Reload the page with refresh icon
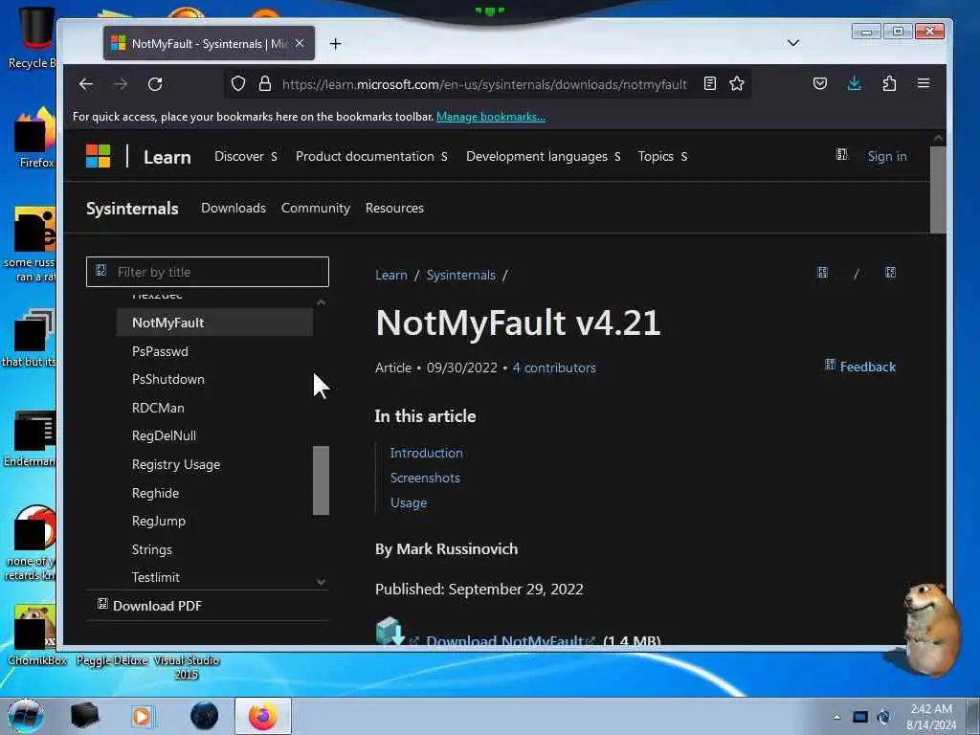 155,84
